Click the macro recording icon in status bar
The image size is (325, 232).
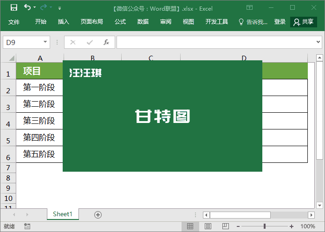pyautogui.click(x=27, y=226)
